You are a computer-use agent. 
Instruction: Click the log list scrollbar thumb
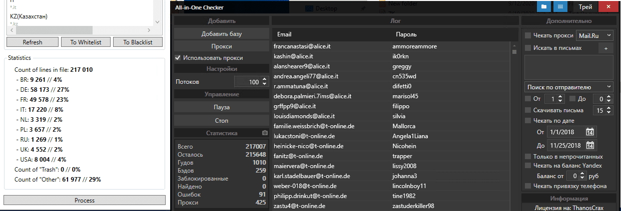514,51
